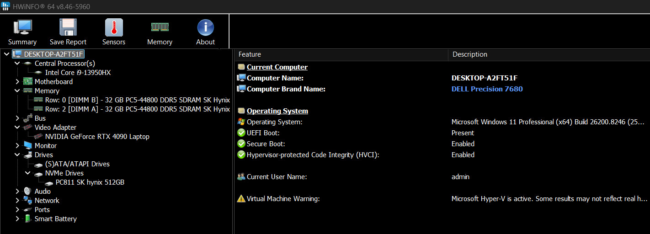Collapse the Memory tree node
Screen dimensions: 650x234
(x=17, y=91)
